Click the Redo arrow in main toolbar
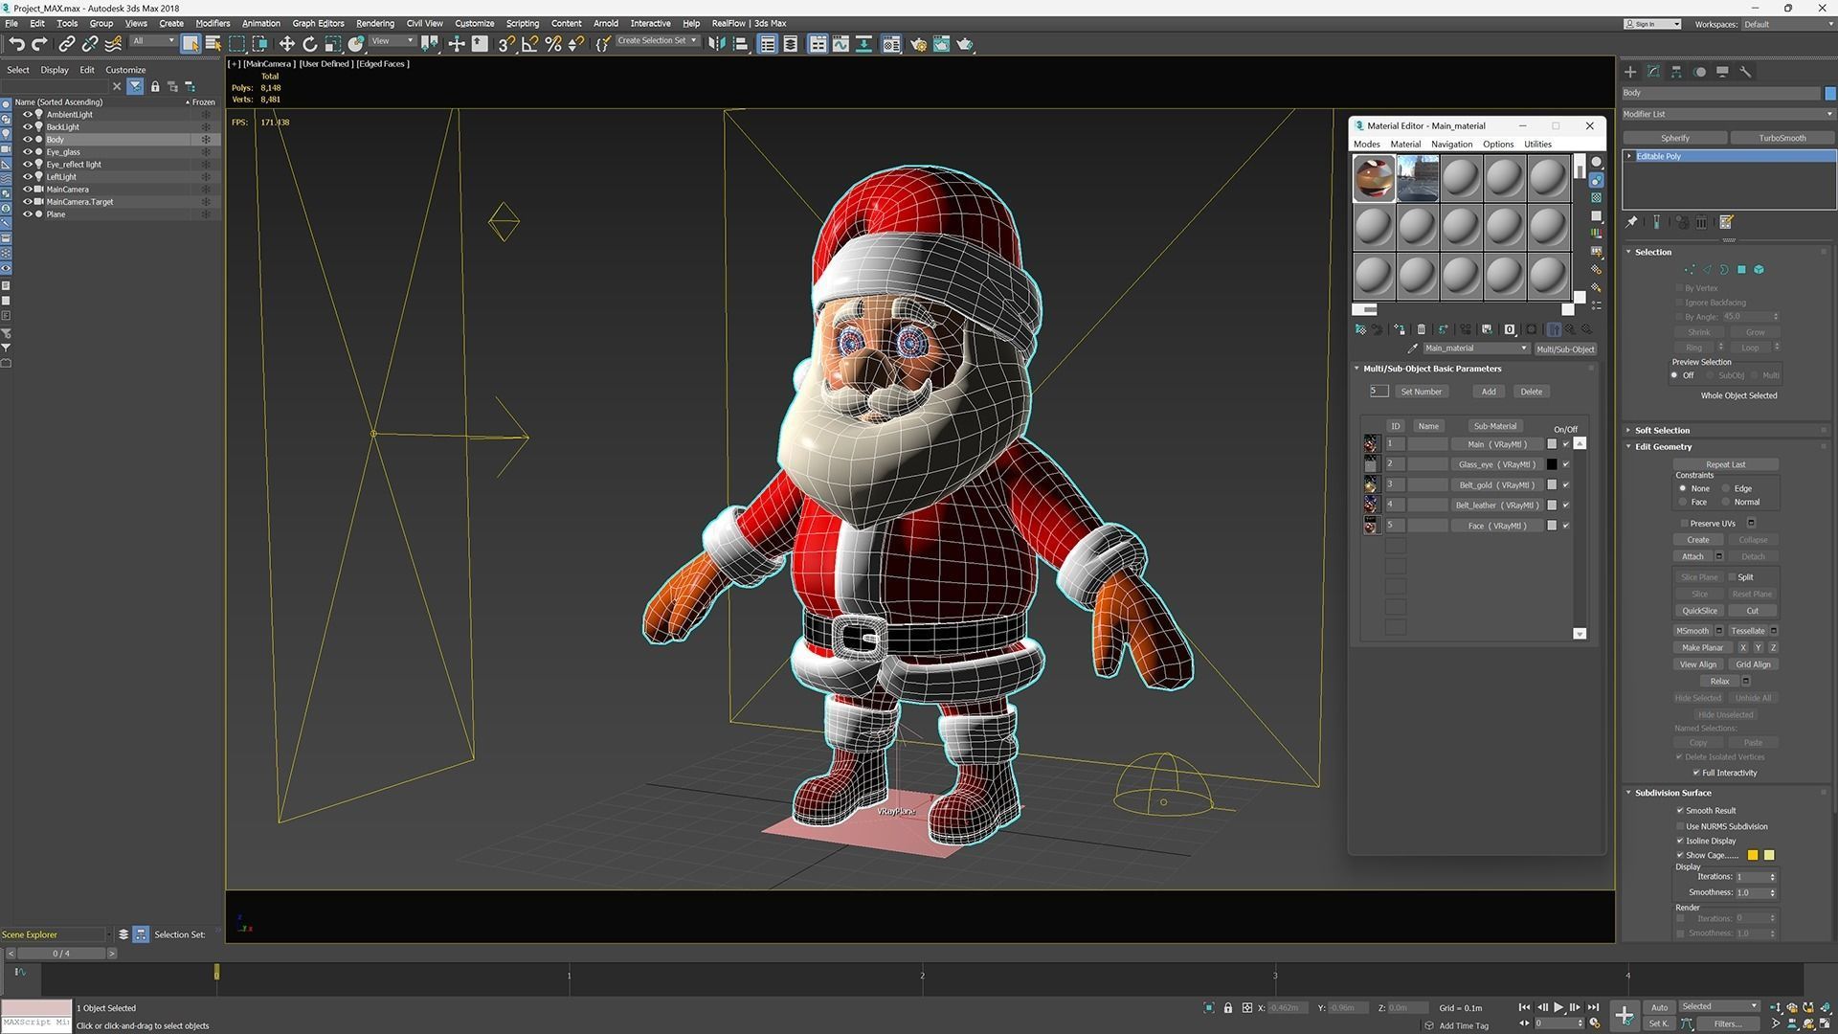This screenshot has width=1838, height=1034. (x=39, y=44)
